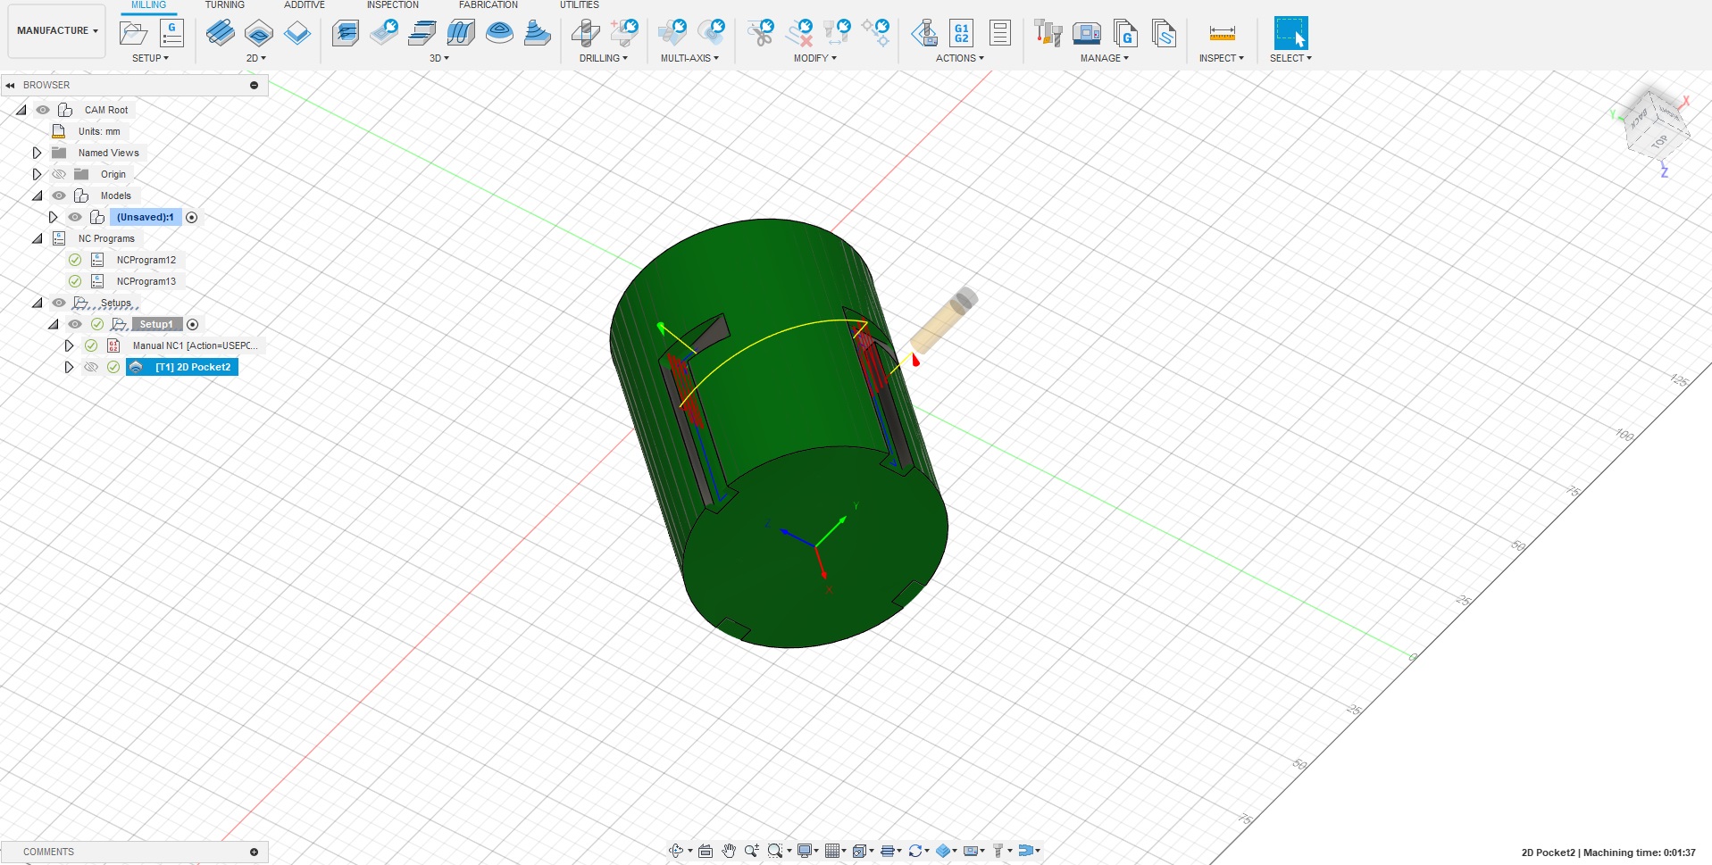
Task: Switch to the FABRICATION tab
Action: point(488,5)
